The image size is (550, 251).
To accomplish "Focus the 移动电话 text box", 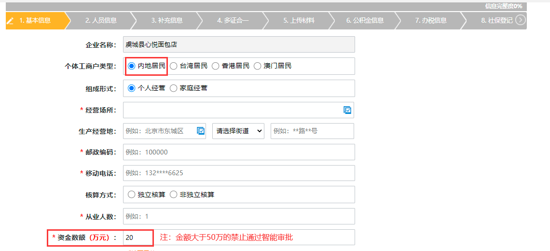I will (x=239, y=173).
